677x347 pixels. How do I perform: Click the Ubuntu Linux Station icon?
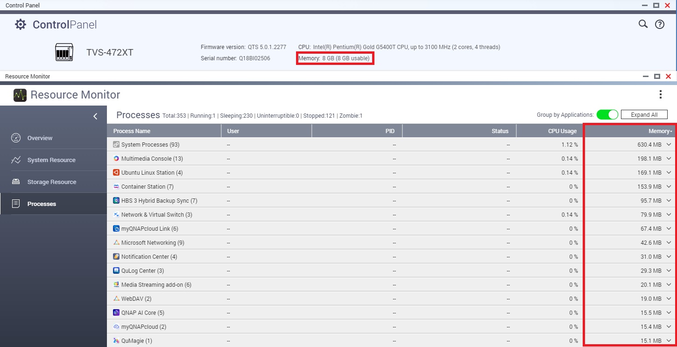[x=116, y=173]
